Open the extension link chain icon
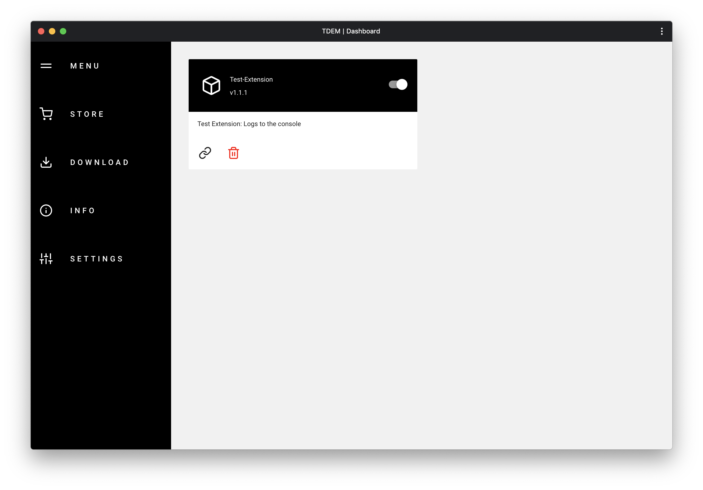 205,153
